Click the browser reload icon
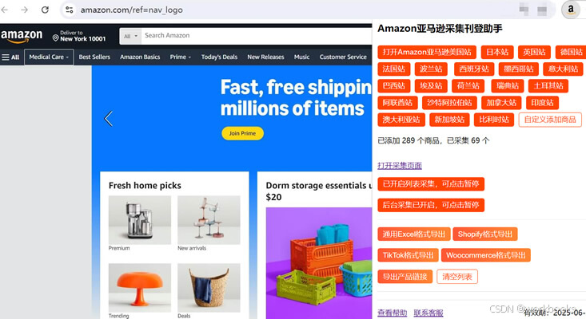 click(45, 10)
